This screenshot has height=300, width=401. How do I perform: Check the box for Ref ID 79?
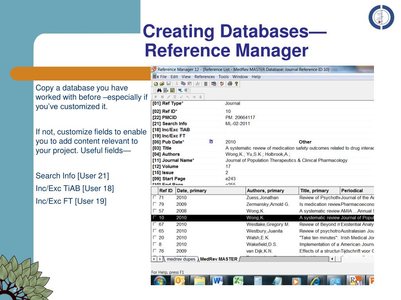(x=154, y=204)
